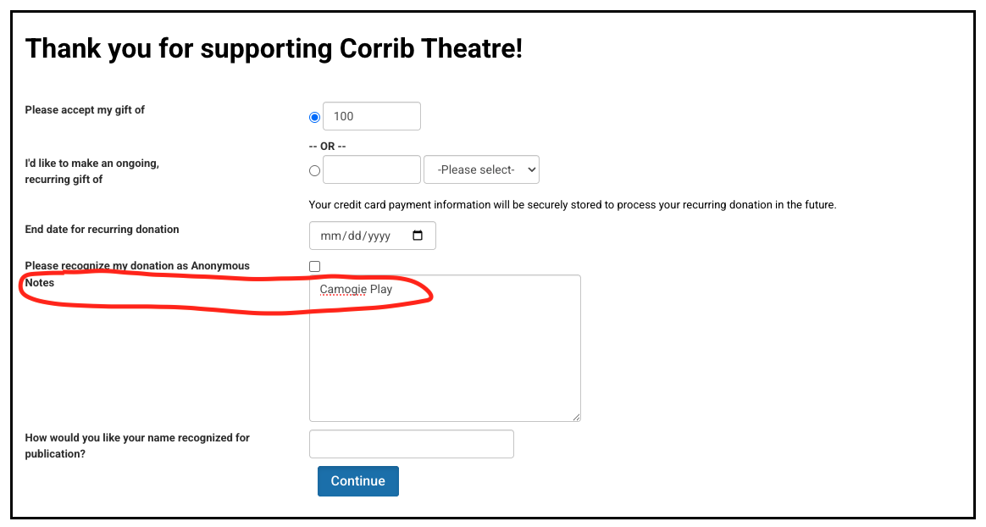
Task: Check the Anonymous donation checkbox
Action: (314, 267)
